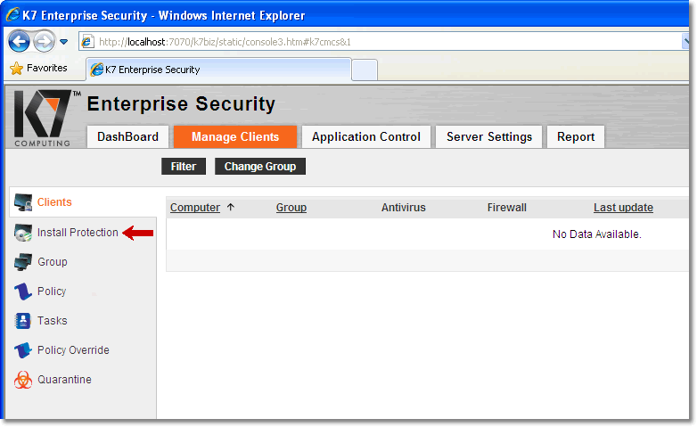Click the Tasks notebook icon

pyautogui.click(x=22, y=321)
